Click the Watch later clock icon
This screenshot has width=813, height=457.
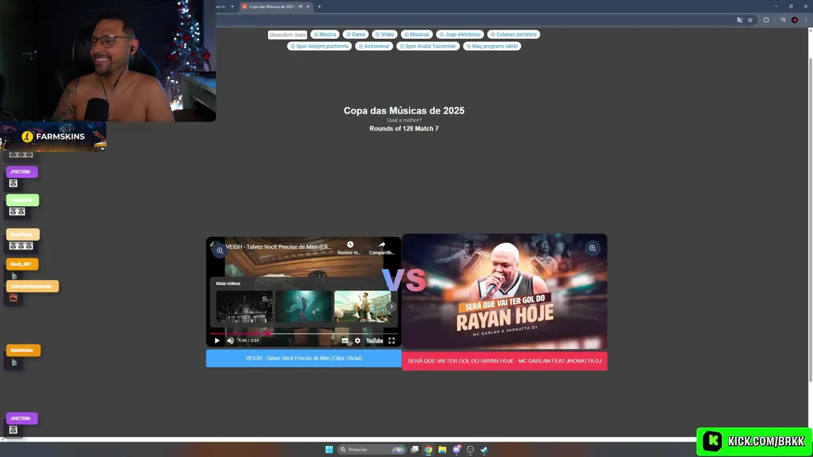[x=350, y=244]
